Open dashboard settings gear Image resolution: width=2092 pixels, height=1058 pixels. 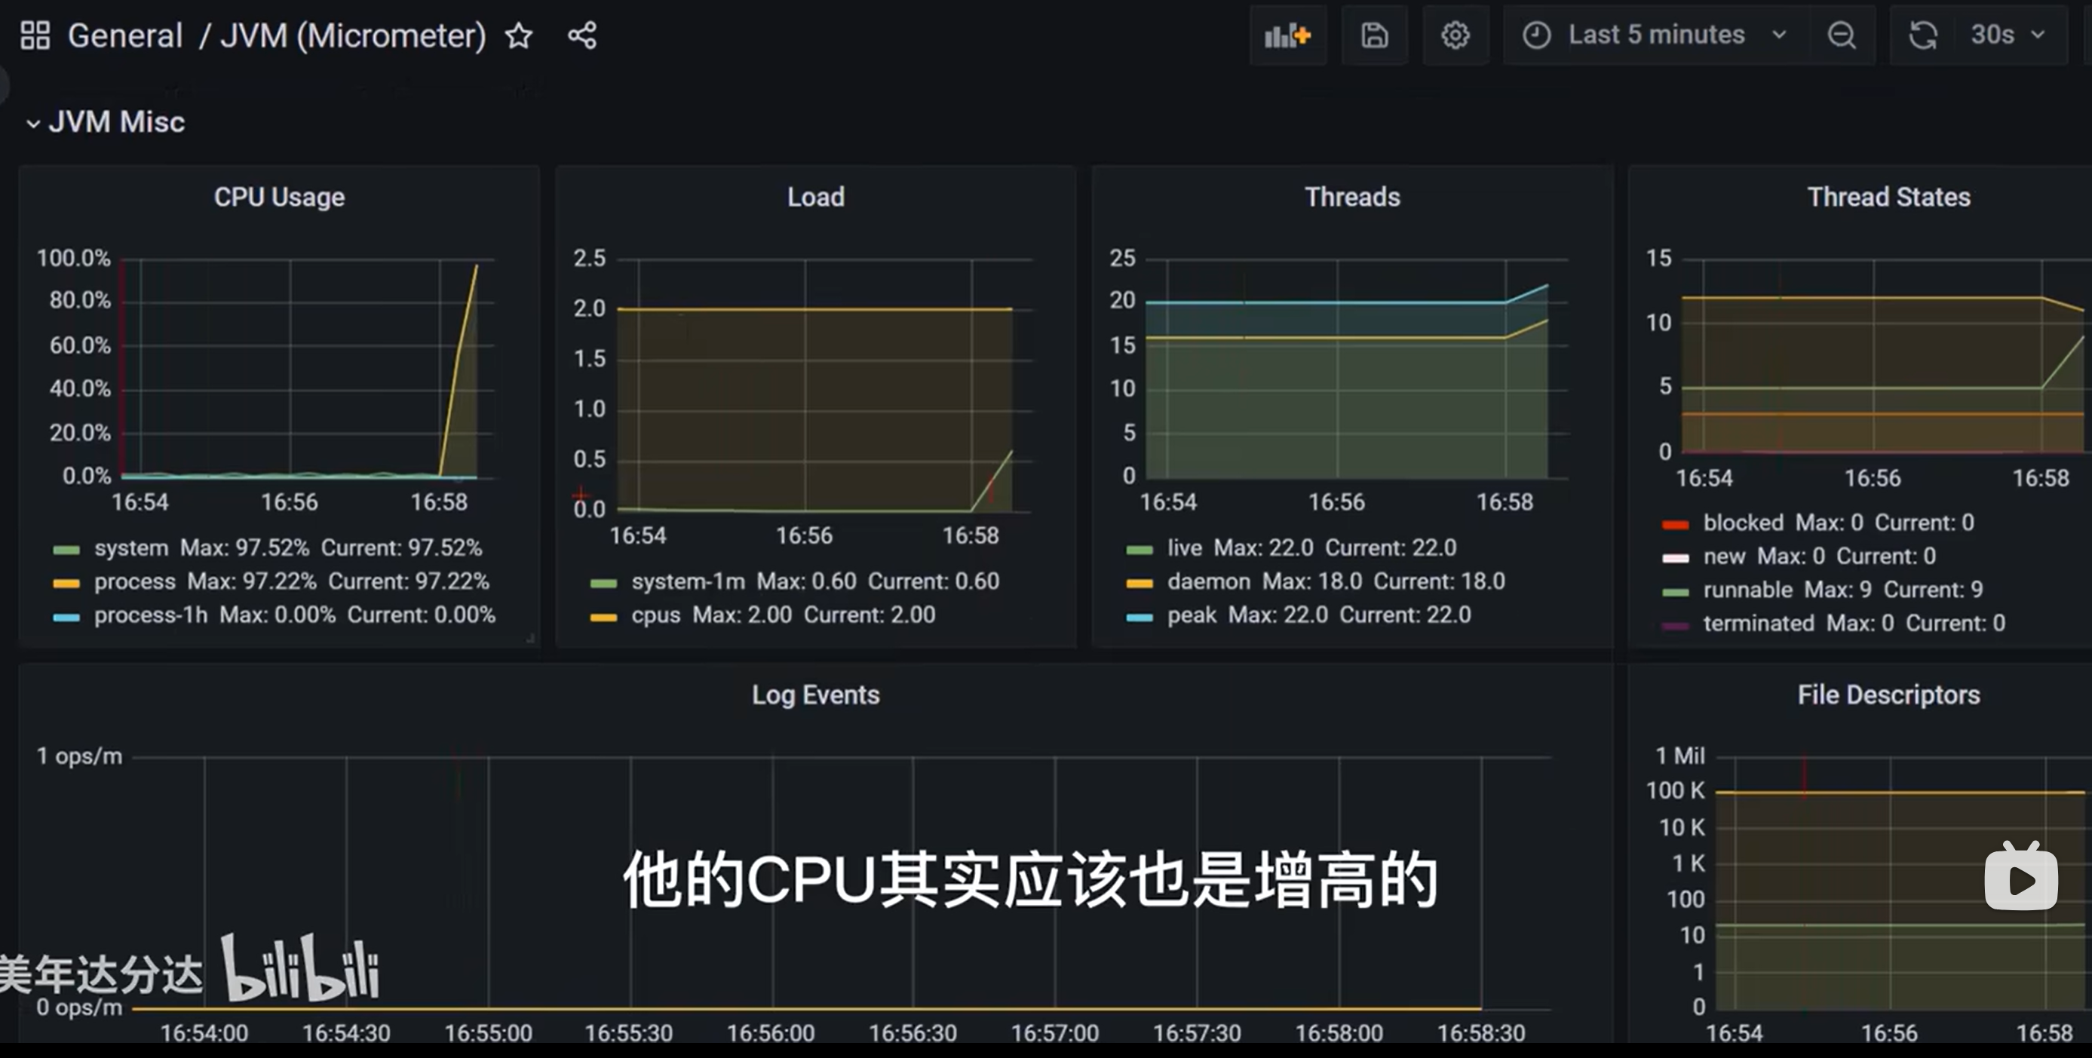tap(1455, 35)
